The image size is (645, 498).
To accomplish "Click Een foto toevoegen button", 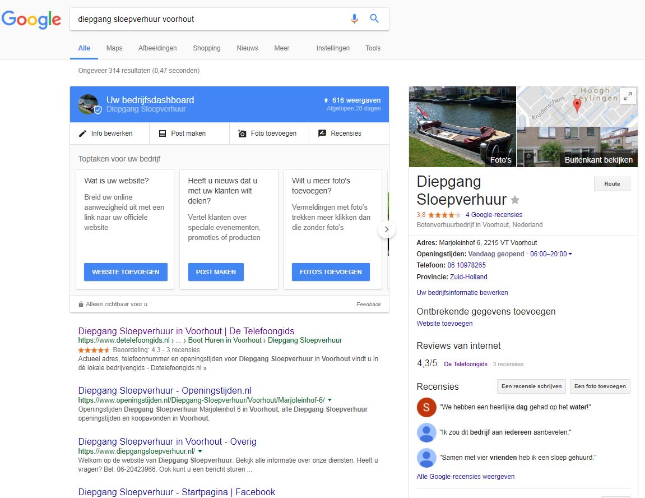I will (600, 386).
